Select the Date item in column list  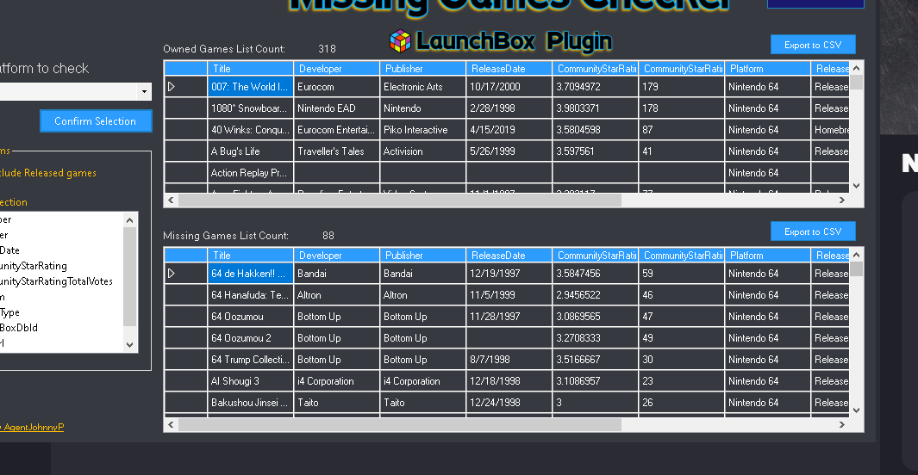(x=10, y=250)
